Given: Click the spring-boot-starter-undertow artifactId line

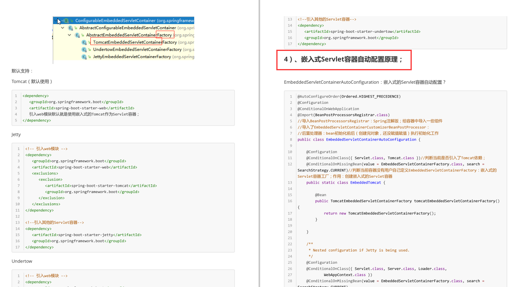Looking at the screenshot, I should [362, 32].
